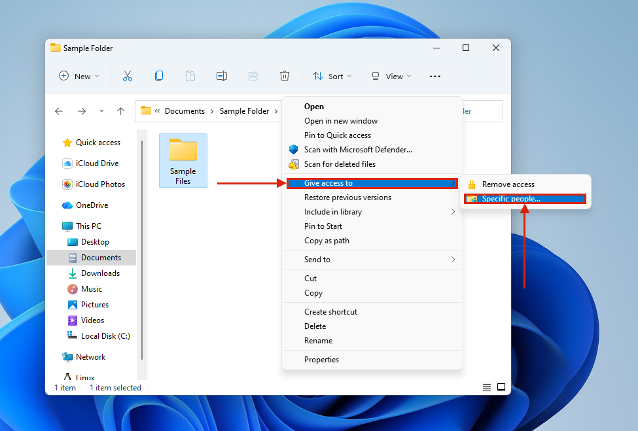Open Downloads in navigation pane
Viewport: 638px width, 431px height.
[100, 273]
